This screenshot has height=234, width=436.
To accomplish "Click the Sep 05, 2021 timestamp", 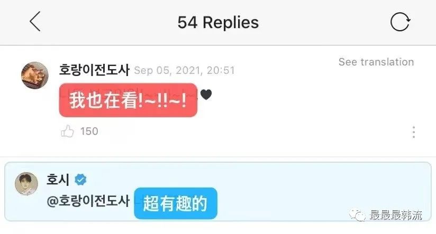I will click(185, 70).
